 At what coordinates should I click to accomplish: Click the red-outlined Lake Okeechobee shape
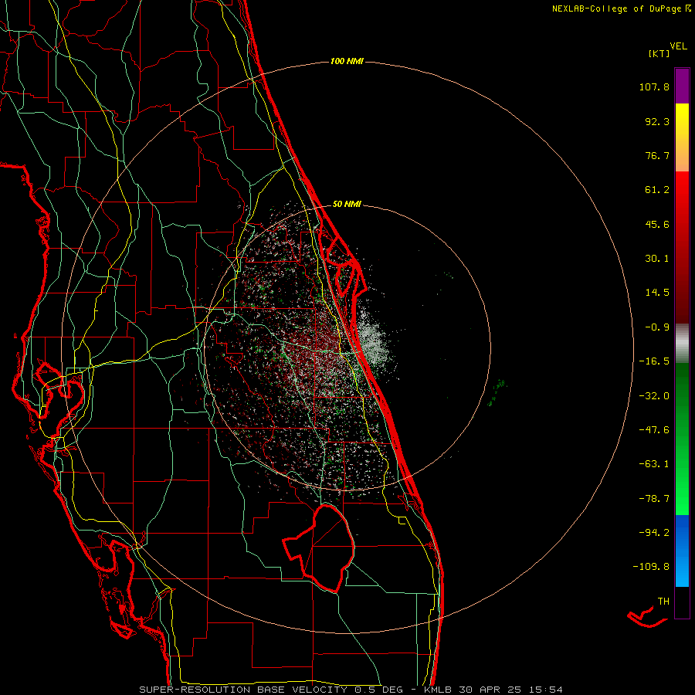coord(320,549)
